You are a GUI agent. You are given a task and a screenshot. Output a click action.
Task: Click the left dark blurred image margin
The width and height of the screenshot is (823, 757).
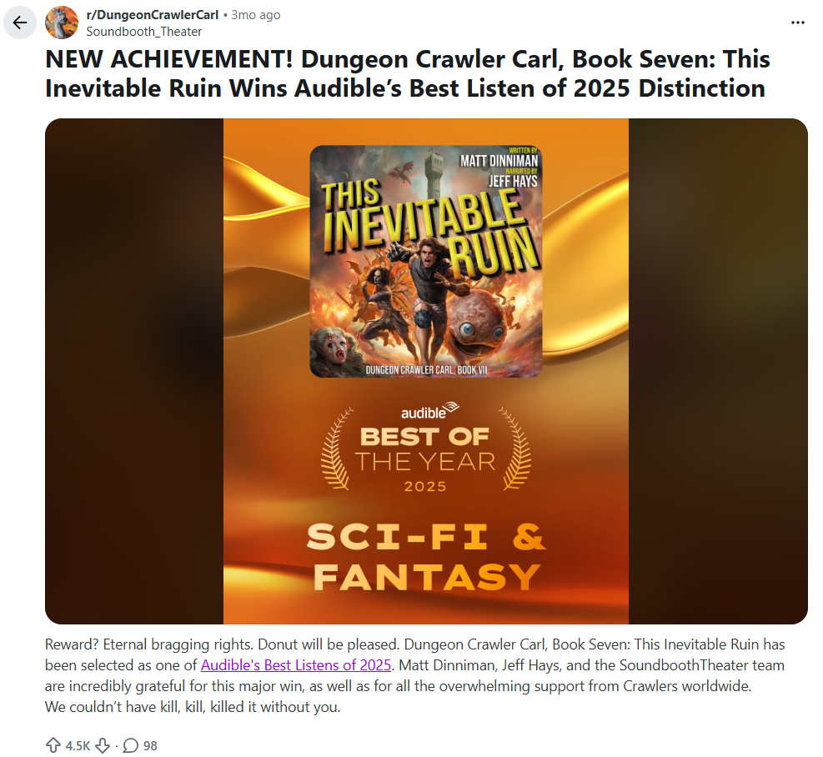point(134,371)
